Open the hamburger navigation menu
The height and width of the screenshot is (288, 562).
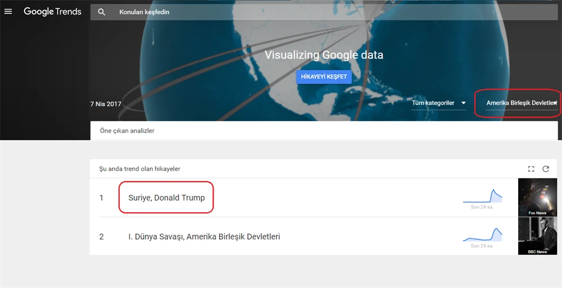pos(8,11)
